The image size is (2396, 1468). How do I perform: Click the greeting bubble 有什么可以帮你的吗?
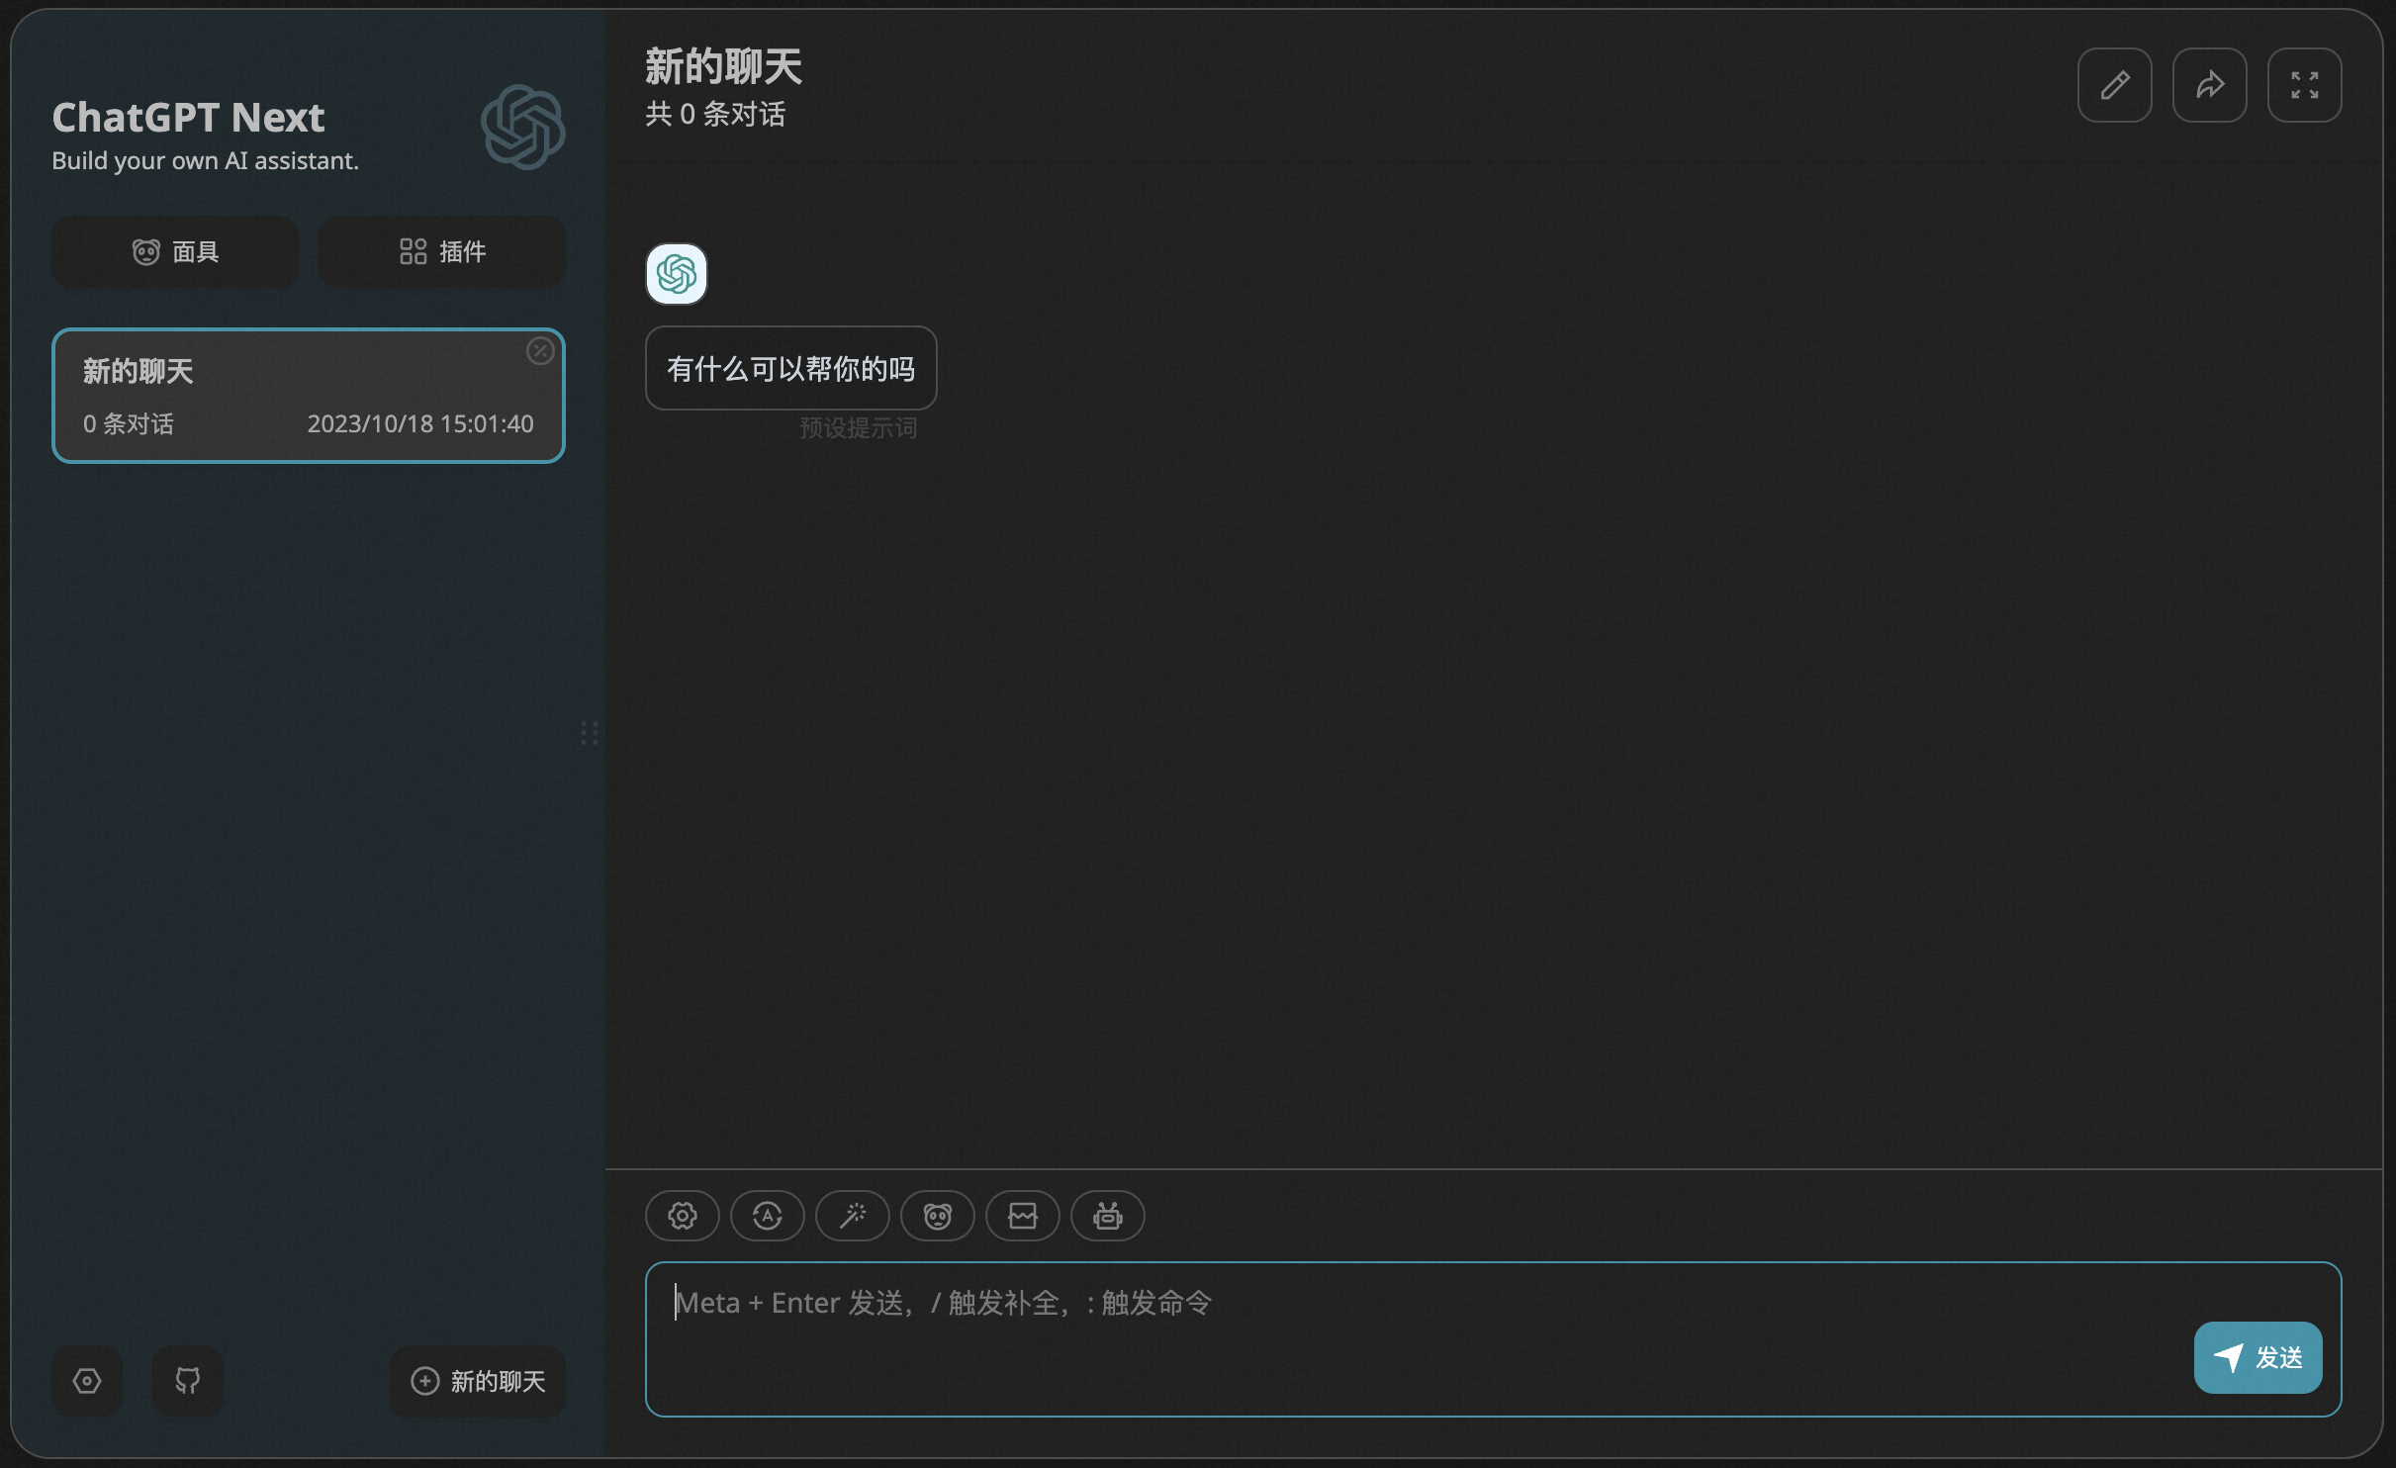pyautogui.click(x=791, y=368)
